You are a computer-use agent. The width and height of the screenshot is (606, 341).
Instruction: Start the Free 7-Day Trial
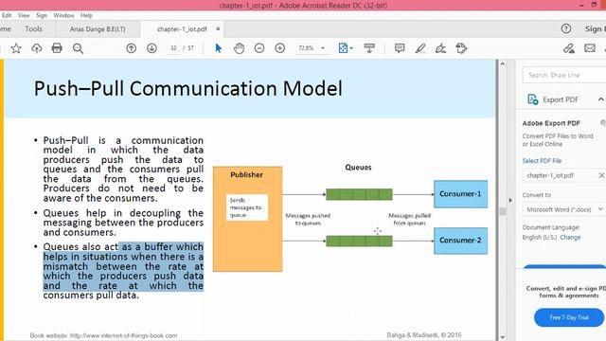tap(569, 317)
